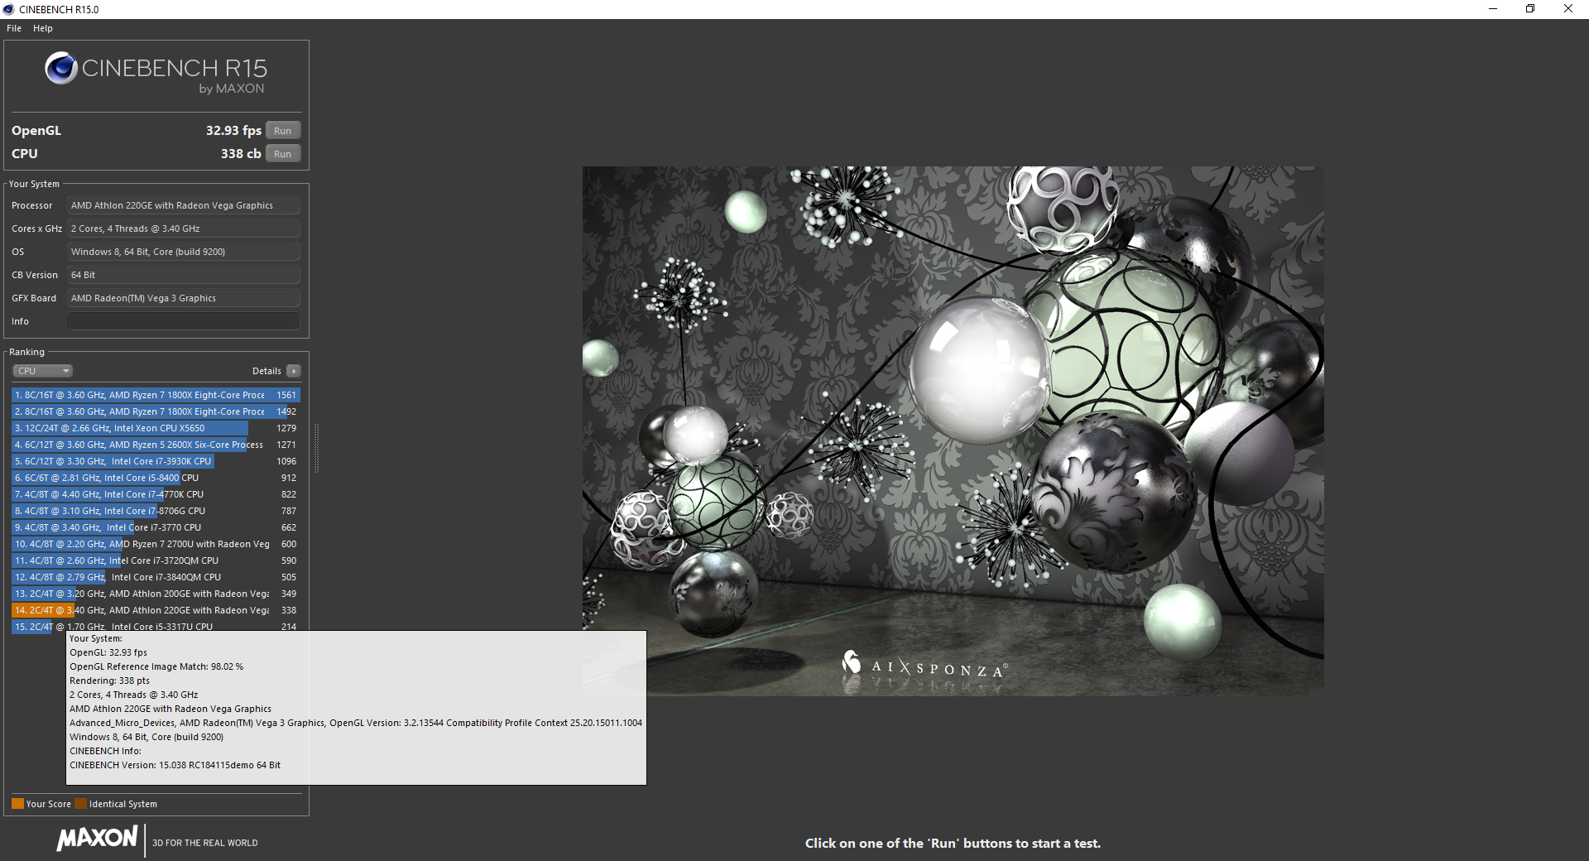Click the CB Version field showing 64 Bit

coord(184,275)
